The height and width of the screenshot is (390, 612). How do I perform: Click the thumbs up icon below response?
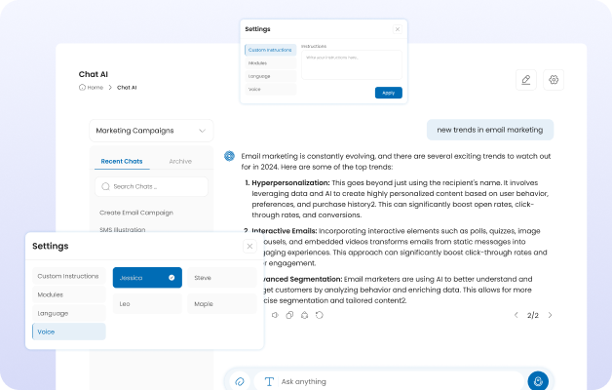(x=304, y=315)
